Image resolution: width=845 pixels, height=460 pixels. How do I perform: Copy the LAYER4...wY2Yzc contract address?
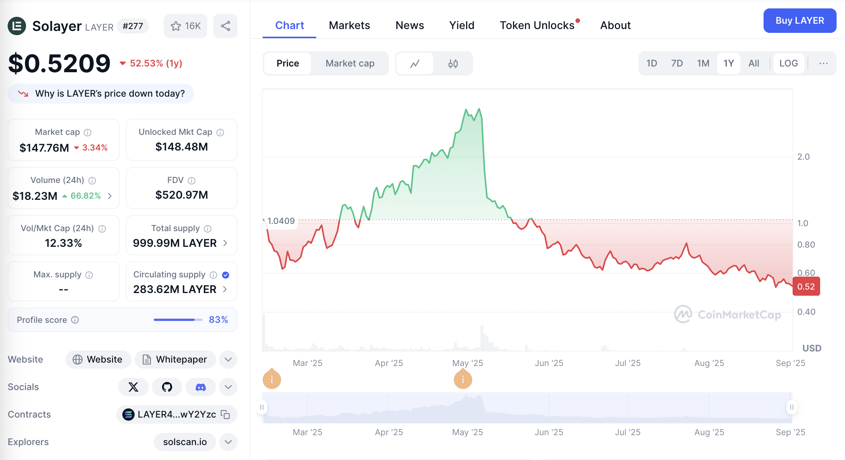point(226,415)
